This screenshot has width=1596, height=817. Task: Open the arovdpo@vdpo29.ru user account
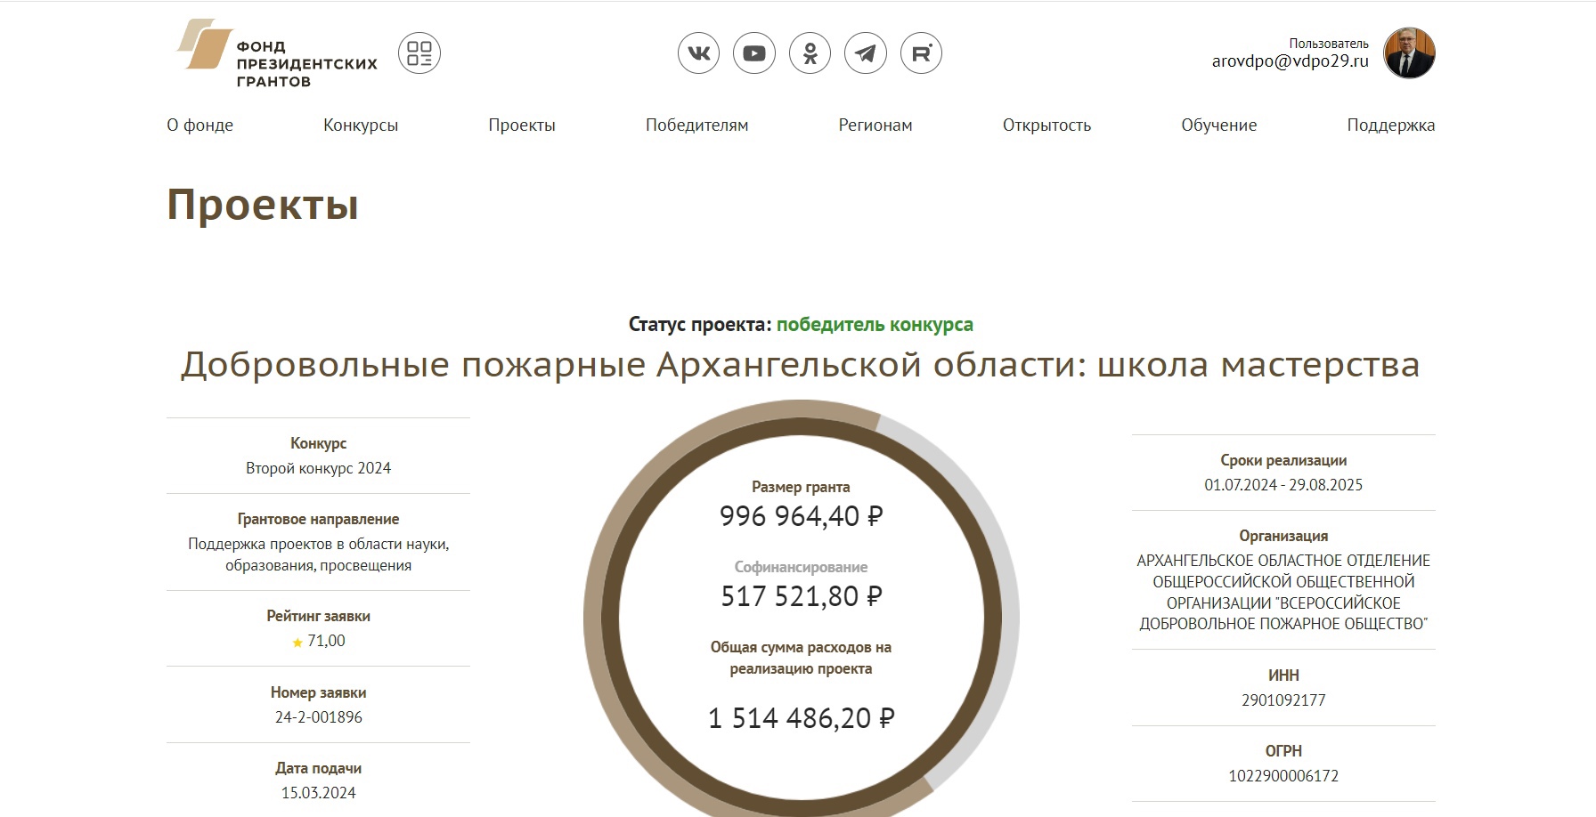click(x=1290, y=61)
